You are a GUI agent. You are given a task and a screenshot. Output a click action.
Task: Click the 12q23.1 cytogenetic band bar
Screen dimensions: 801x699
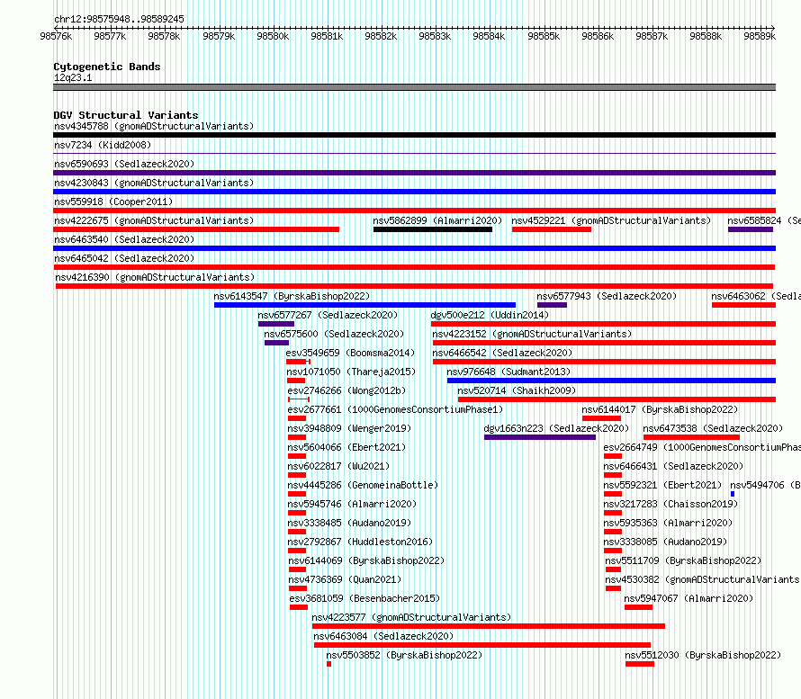pyautogui.click(x=414, y=87)
